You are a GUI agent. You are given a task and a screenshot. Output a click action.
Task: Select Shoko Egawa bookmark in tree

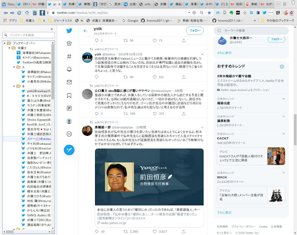click(x=39, y=120)
